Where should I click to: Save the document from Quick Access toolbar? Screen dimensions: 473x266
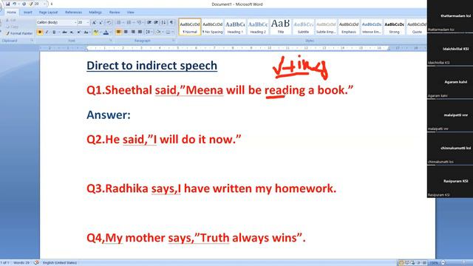pyautogui.click(x=8, y=4)
